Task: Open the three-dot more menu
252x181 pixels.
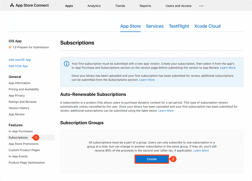Action: pyautogui.click(x=201, y=6)
